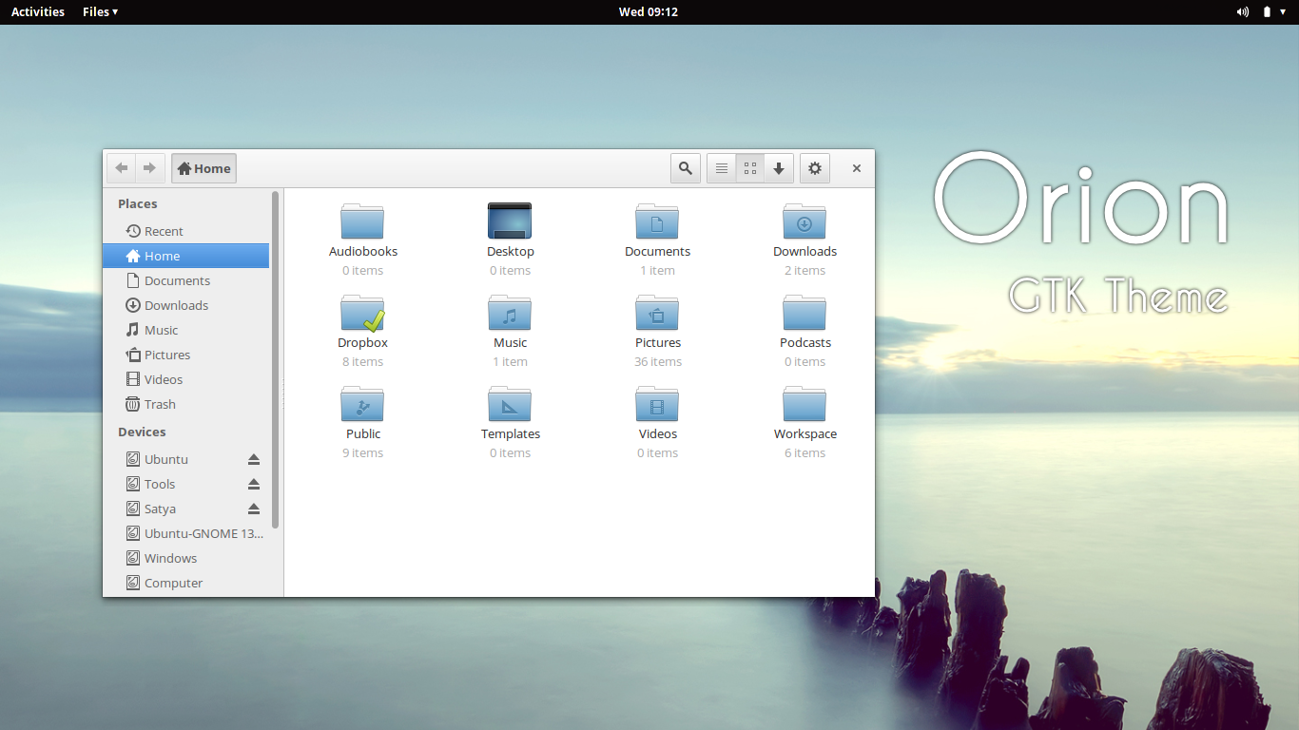1299x730 pixels.
Task: Open view options down-arrow menu
Action: [x=779, y=168]
